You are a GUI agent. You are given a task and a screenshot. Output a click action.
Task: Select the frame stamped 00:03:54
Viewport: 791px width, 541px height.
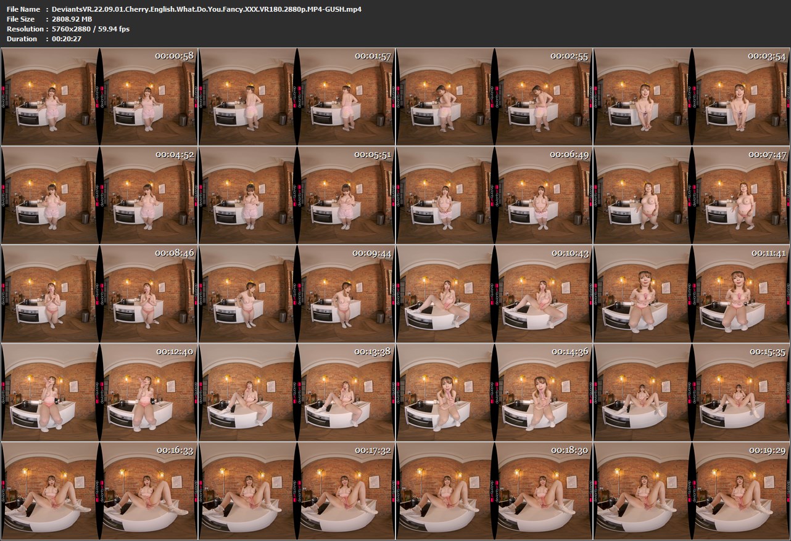691,96
